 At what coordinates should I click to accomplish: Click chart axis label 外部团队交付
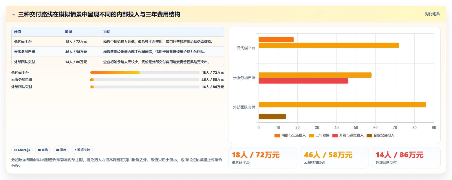click(x=244, y=107)
